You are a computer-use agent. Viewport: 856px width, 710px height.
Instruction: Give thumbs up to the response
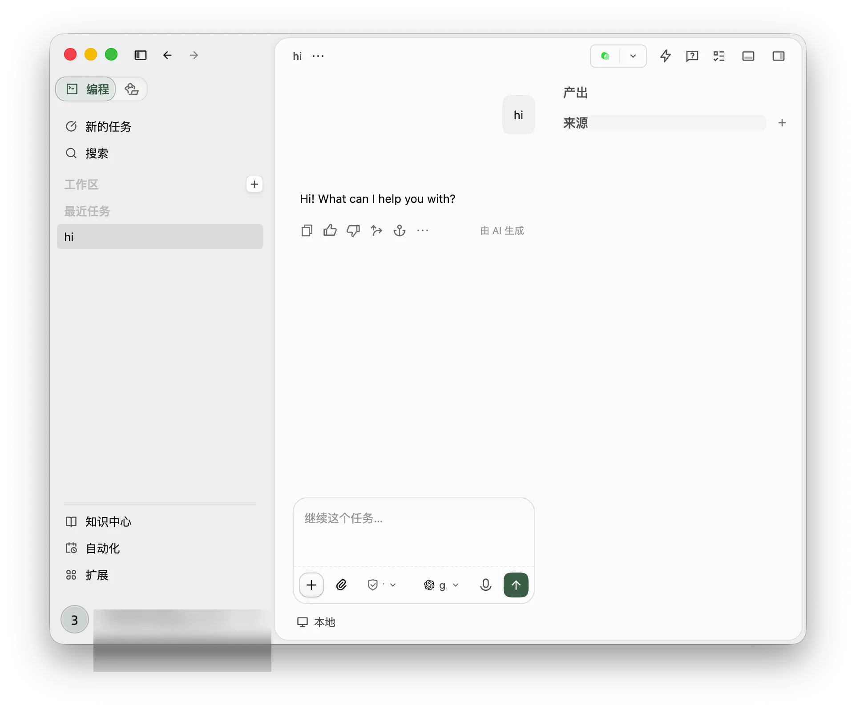click(330, 230)
